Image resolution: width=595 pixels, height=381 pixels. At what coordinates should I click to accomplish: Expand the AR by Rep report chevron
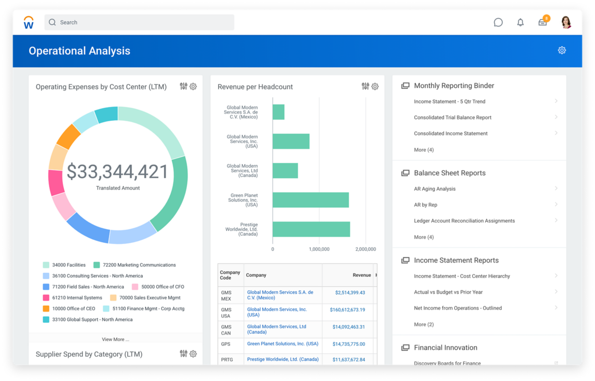pyautogui.click(x=556, y=205)
